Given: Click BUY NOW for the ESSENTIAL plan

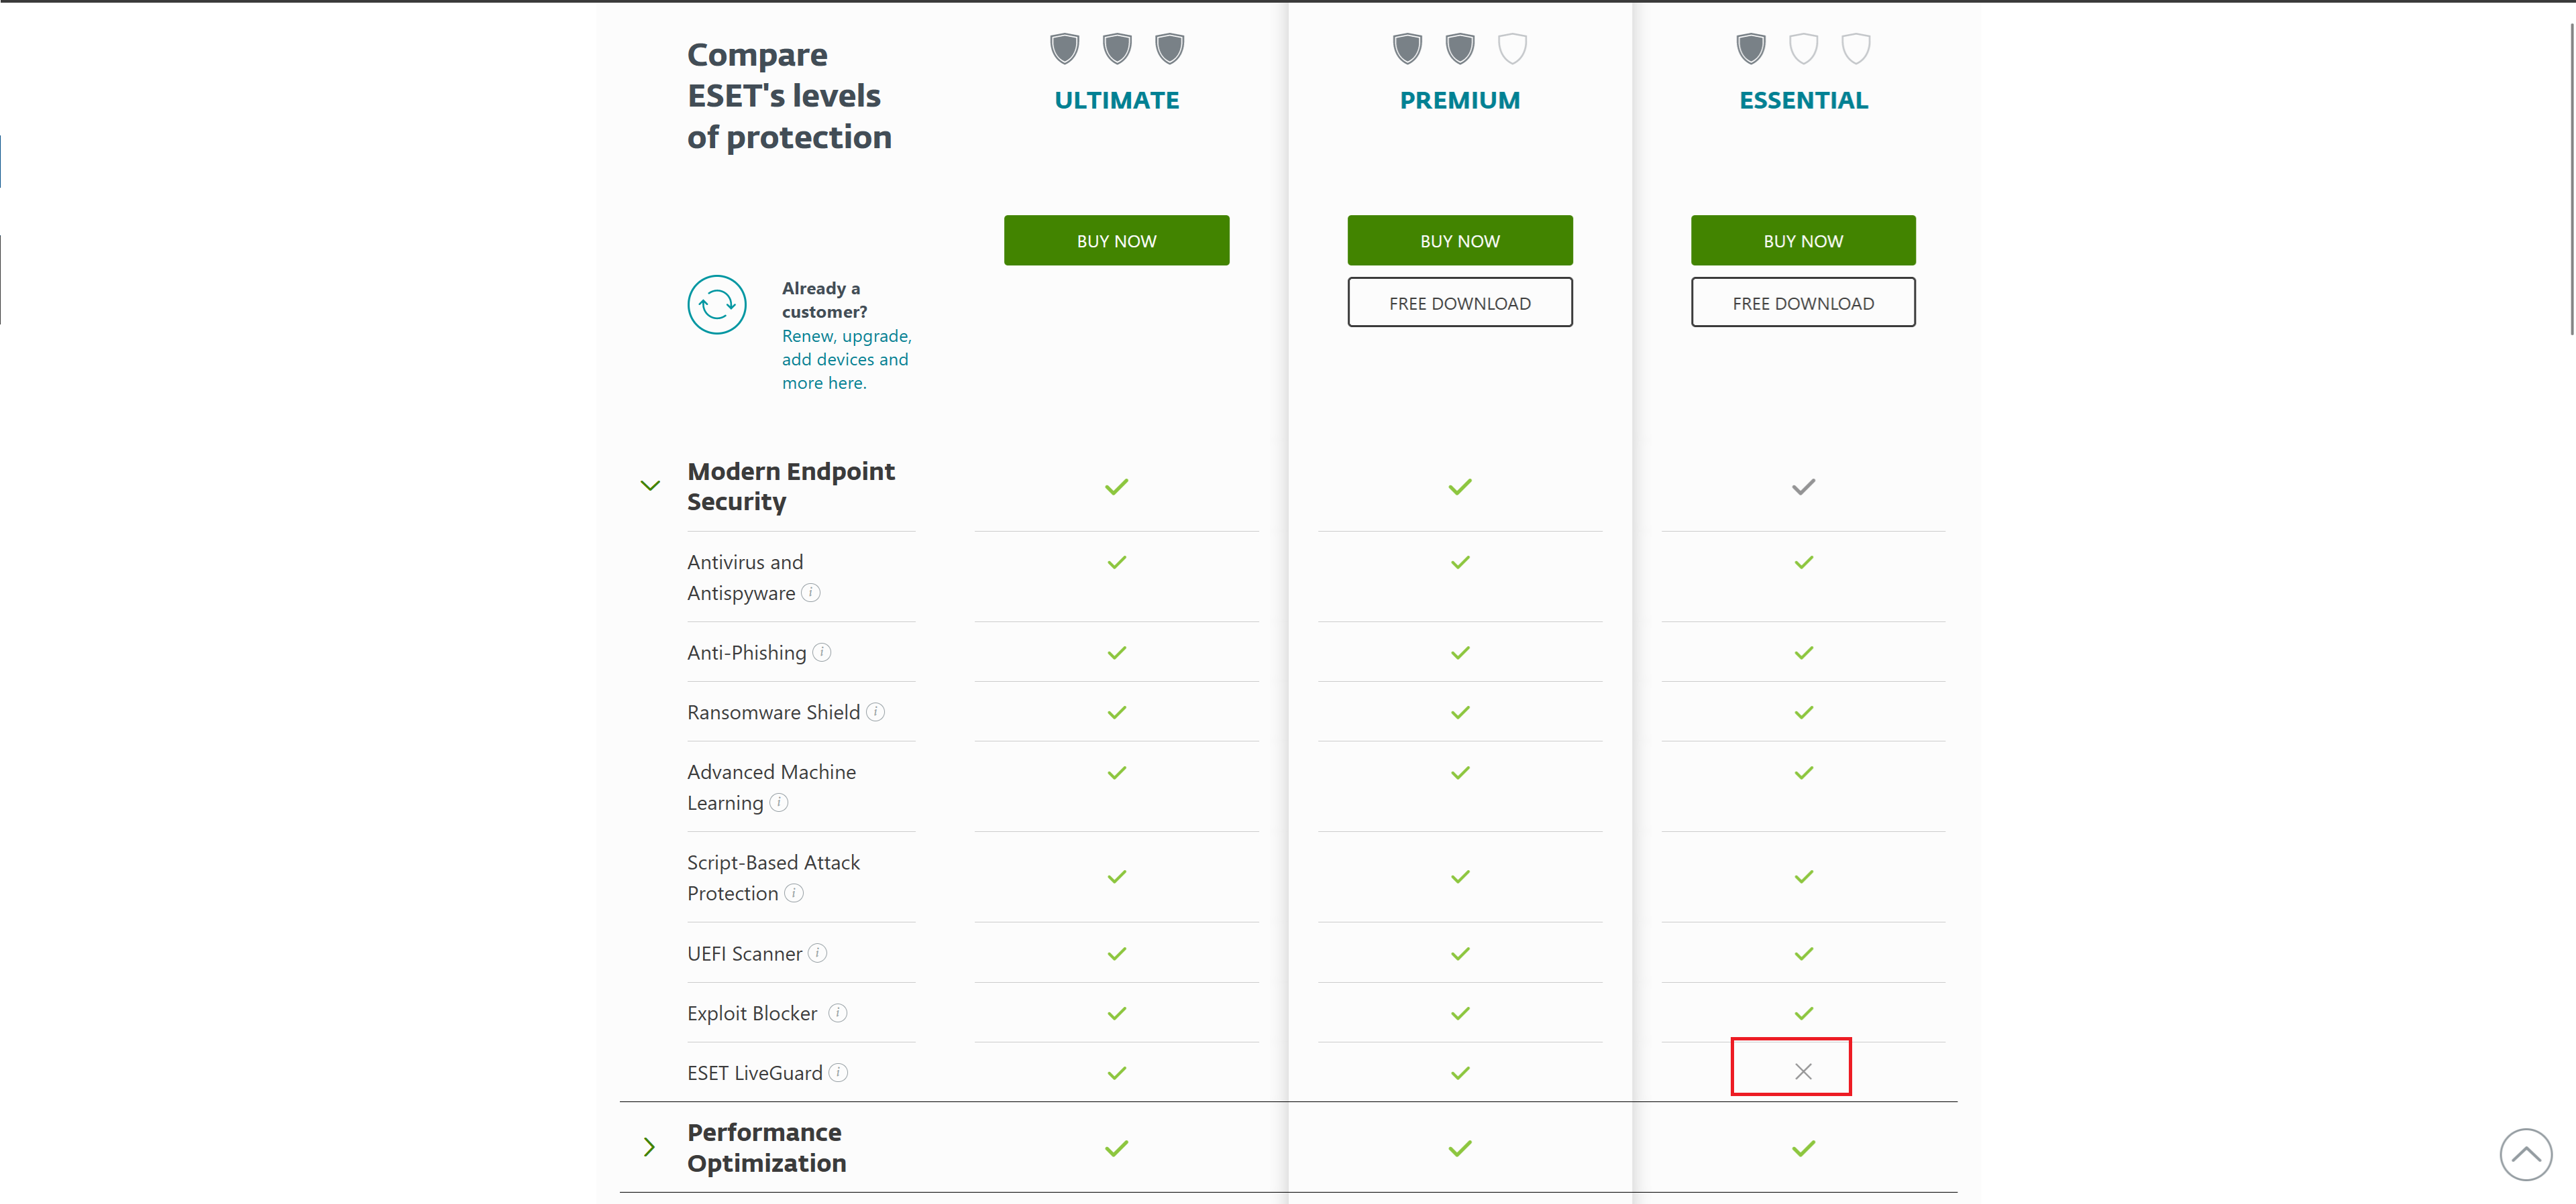Looking at the screenshot, I should click(x=1802, y=241).
